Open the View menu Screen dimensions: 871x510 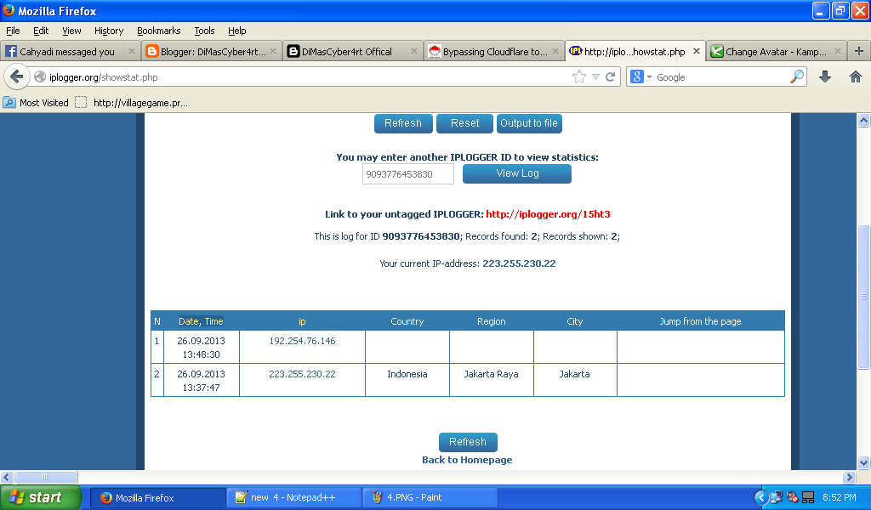71,31
